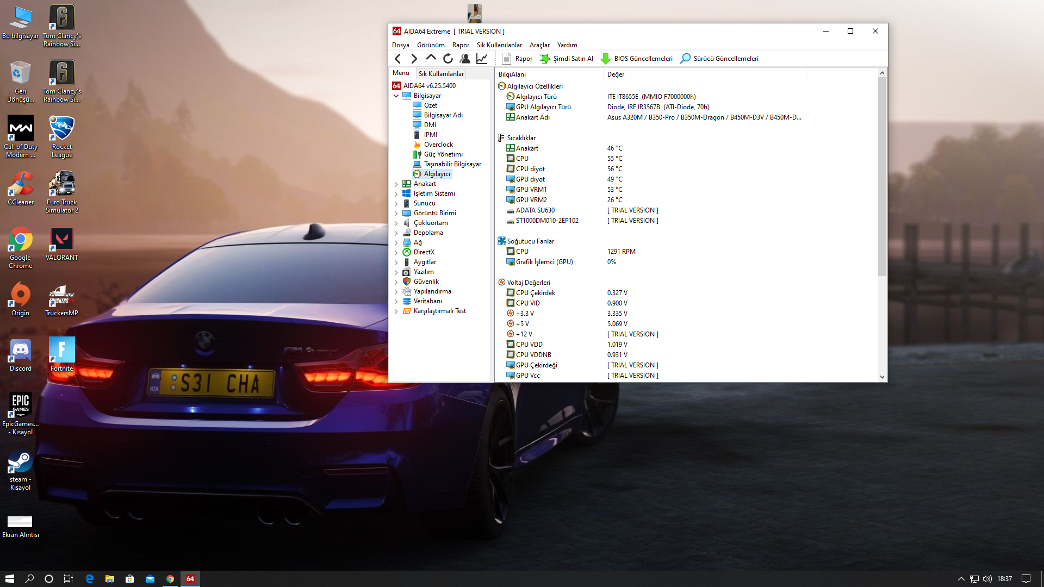Open BIOS Güncellemeleri
Image resolution: width=1044 pixels, height=587 pixels.
click(x=636, y=59)
